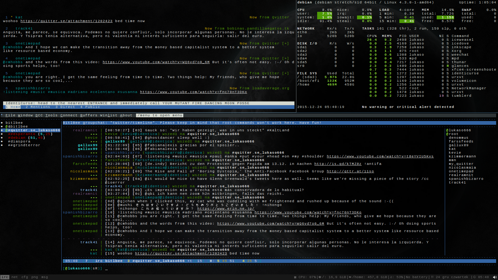
Task: Open the Connect menu
Action: tap(69, 115)
